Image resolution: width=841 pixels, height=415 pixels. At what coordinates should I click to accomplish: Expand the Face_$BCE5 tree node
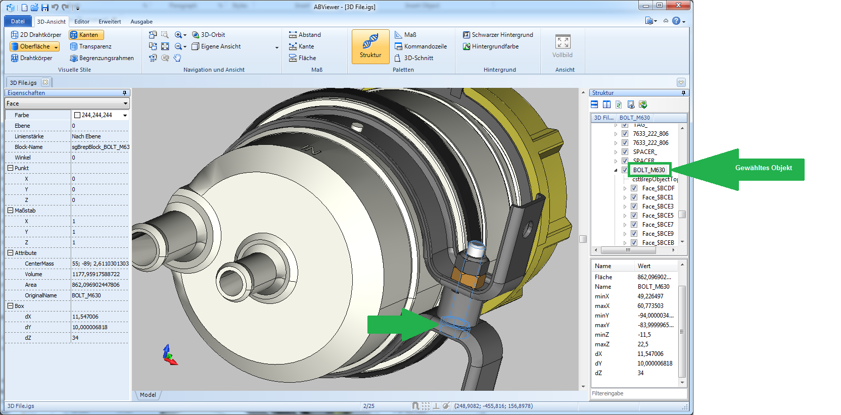(625, 216)
